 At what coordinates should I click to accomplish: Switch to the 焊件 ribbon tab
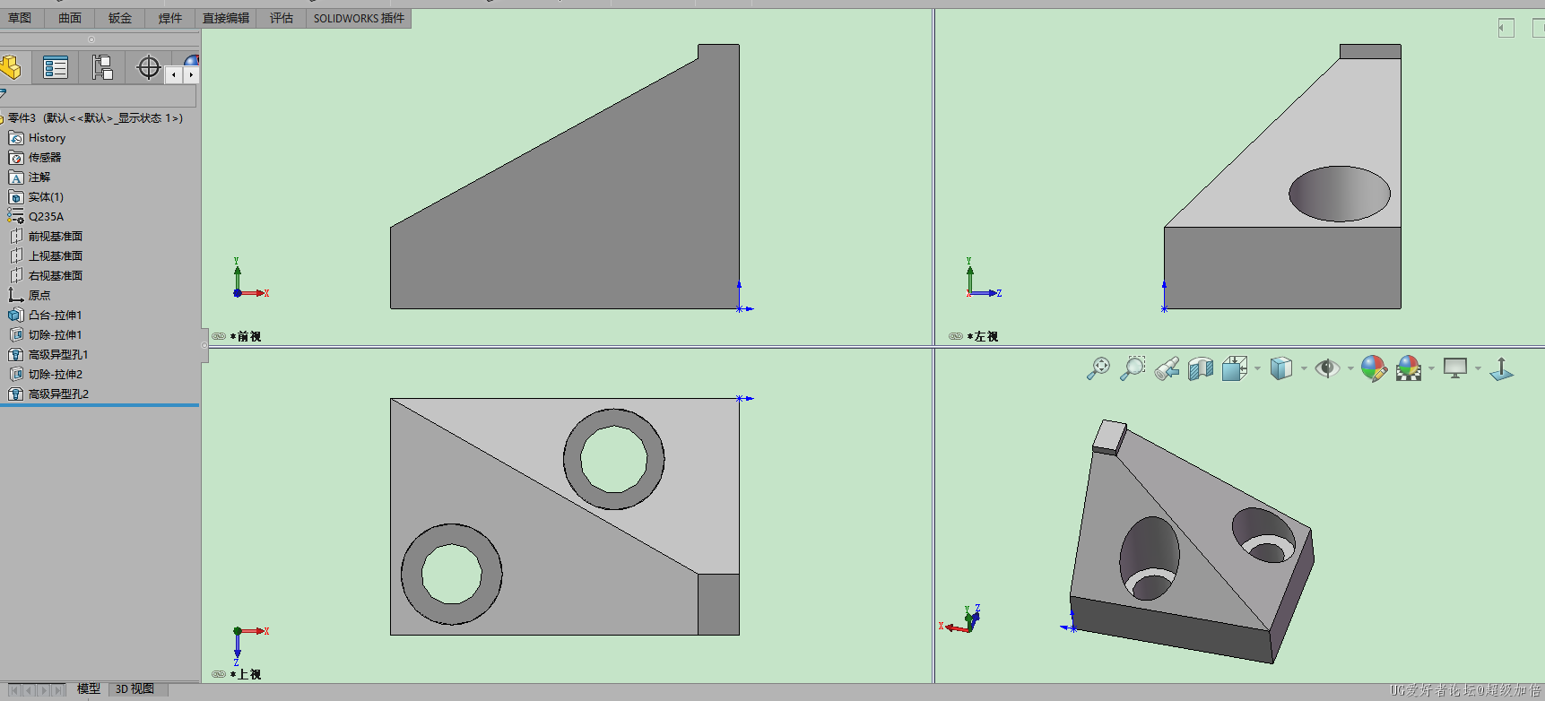tap(170, 18)
